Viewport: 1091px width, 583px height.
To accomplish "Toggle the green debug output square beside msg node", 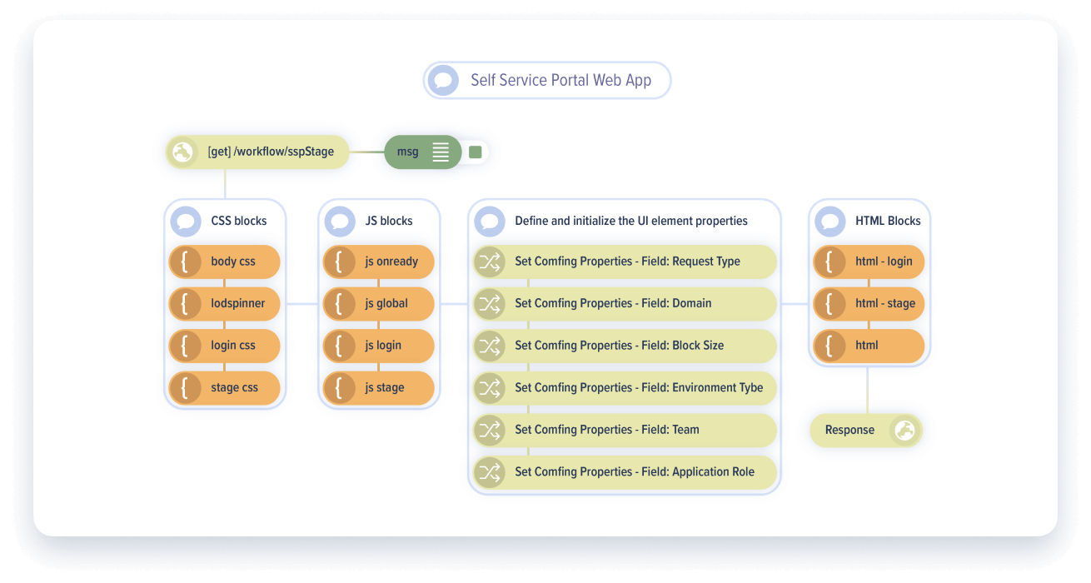I will 475,152.
